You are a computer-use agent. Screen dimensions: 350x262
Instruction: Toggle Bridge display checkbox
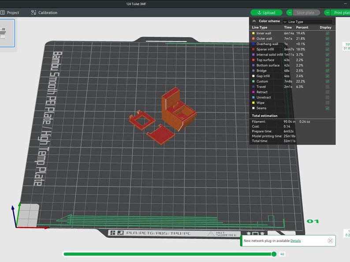click(x=327, y=71)
